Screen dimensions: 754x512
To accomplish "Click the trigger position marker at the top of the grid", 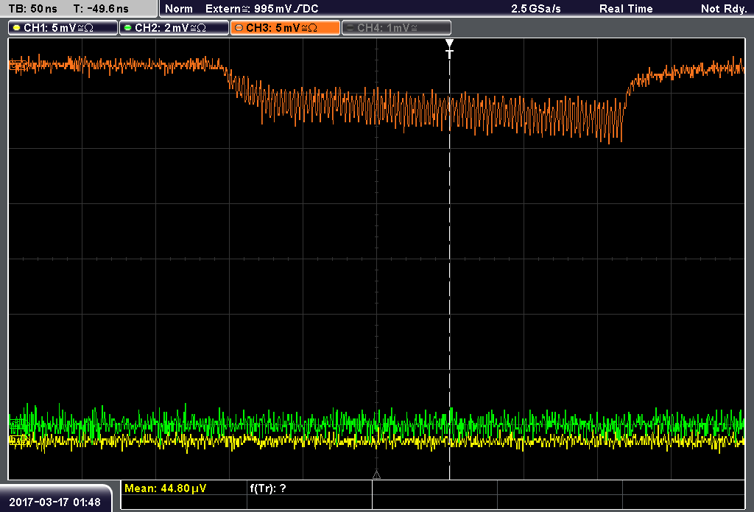I will click(x=449, y=49).
